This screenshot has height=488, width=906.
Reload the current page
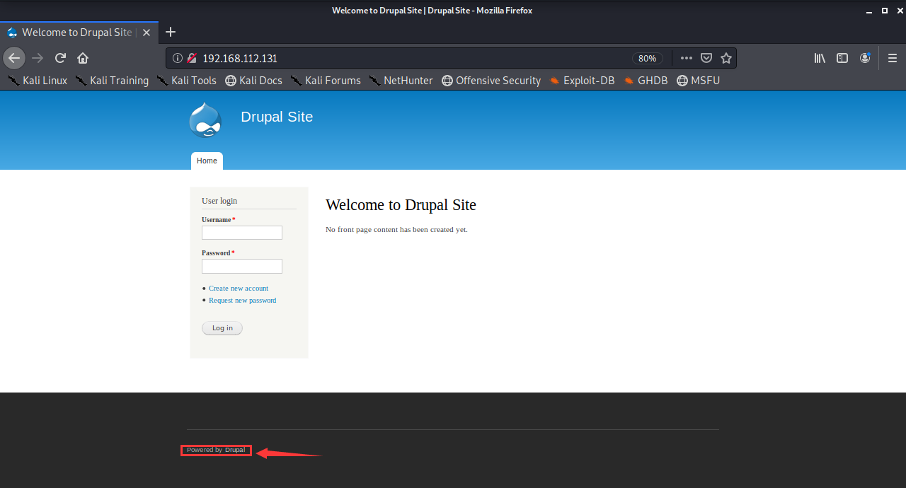click(61, 58)
